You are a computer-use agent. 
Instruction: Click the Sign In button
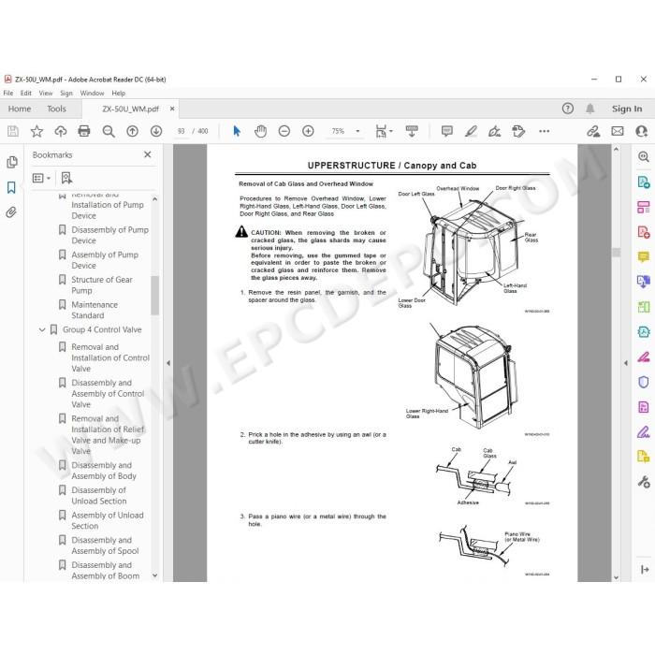point(627,109)
